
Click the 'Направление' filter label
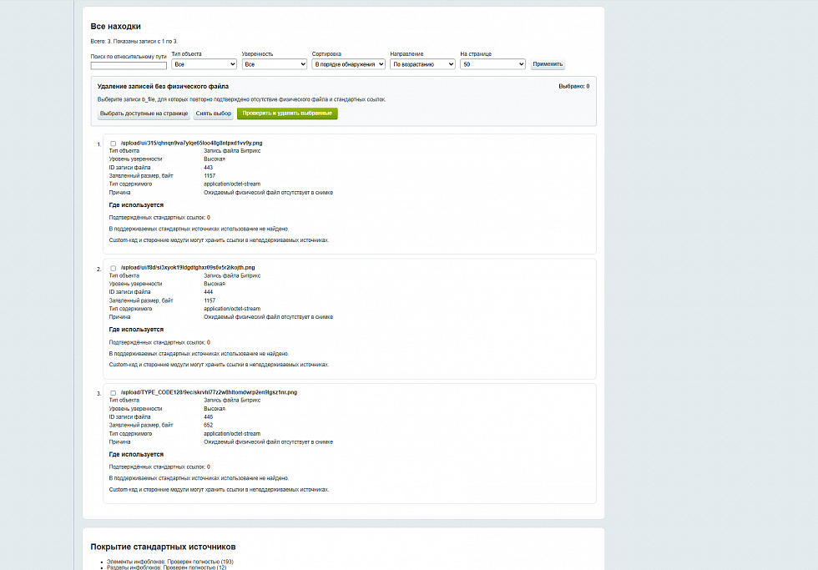tap(407, 53)
